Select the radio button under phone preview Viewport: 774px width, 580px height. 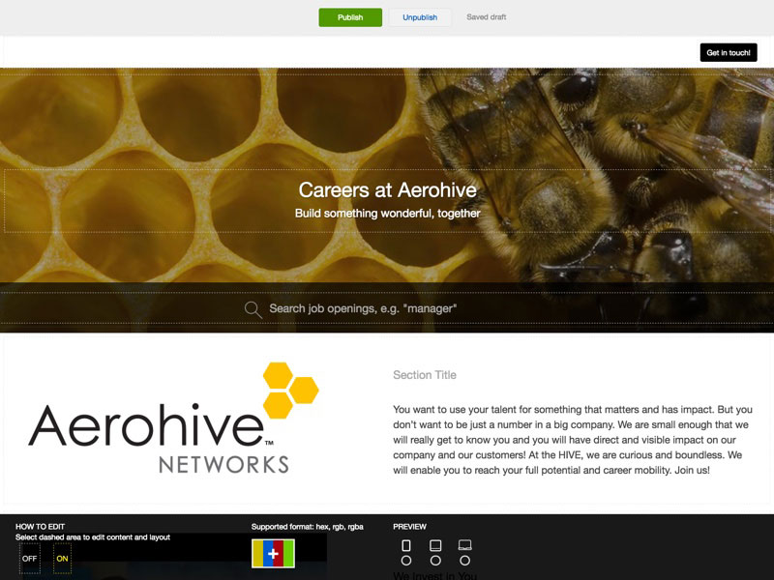[406, 561]
